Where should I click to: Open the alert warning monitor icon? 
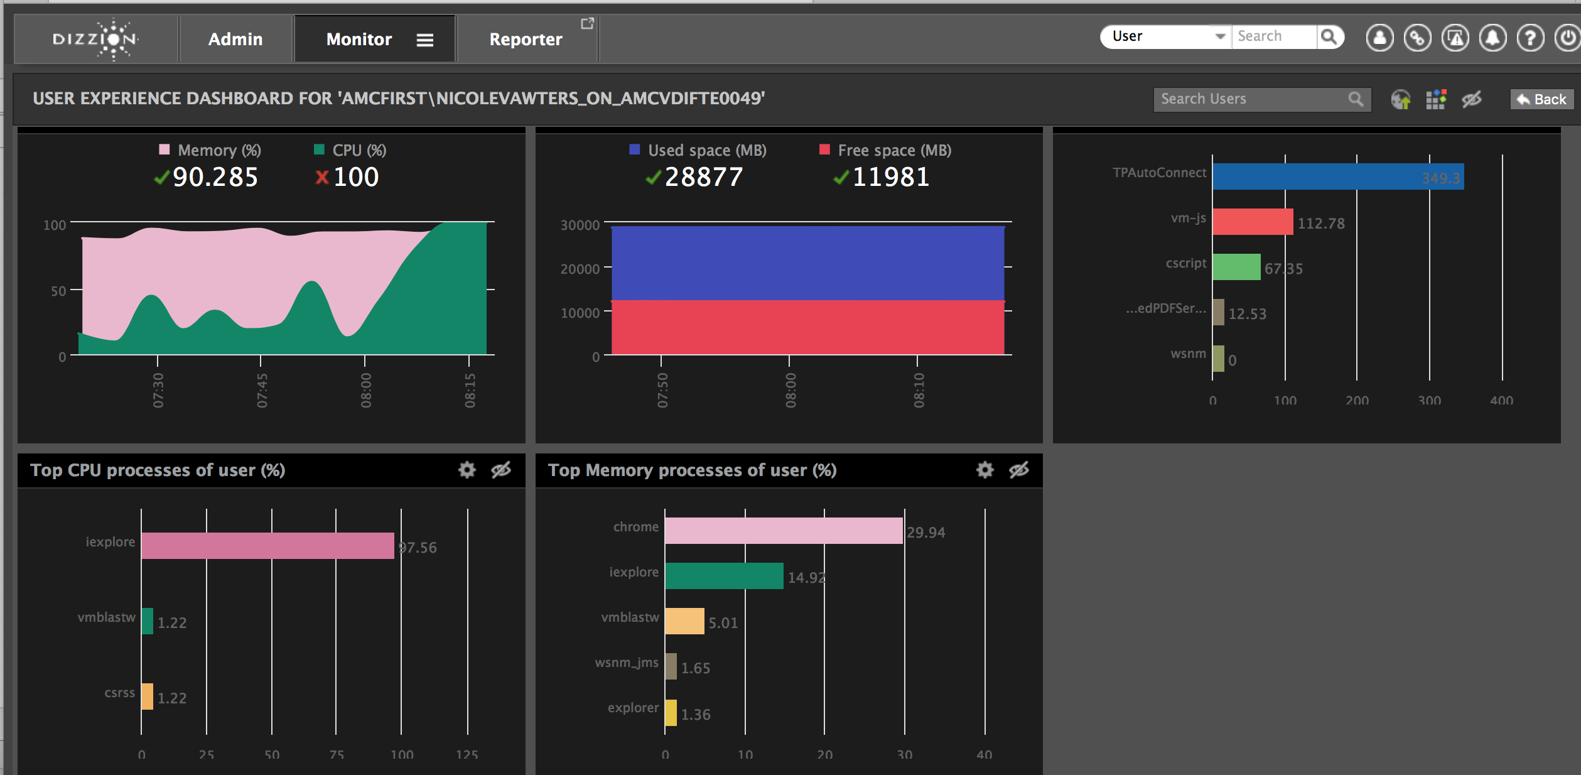(1455, 38)
